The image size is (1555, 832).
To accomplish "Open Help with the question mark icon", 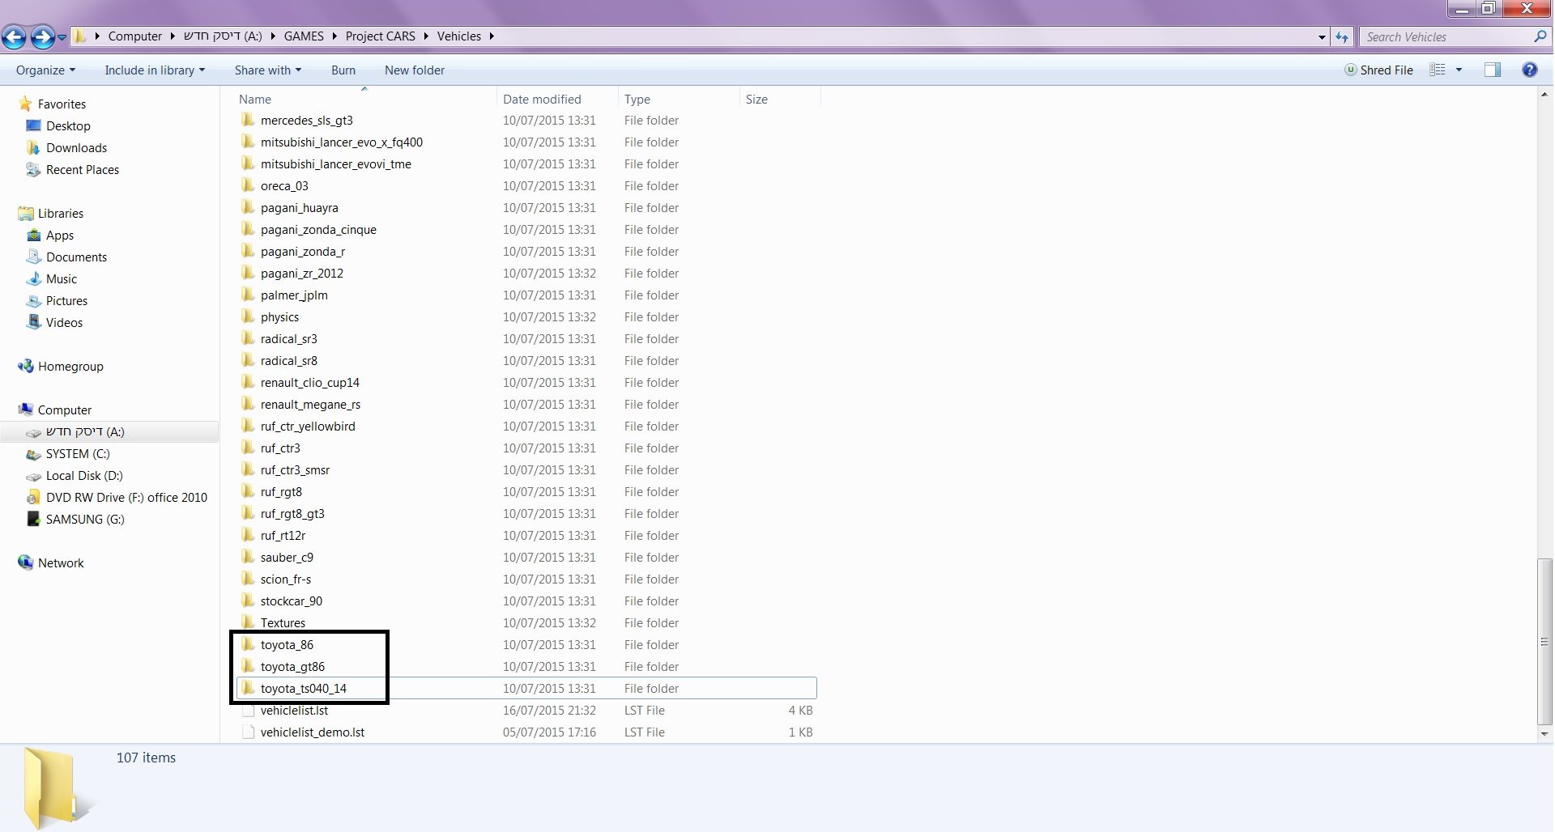I will point(1529,70).
